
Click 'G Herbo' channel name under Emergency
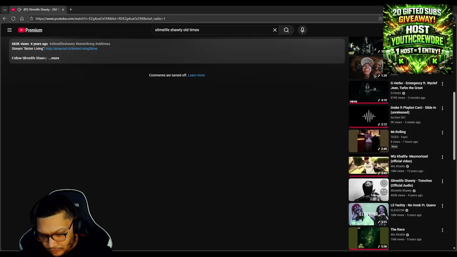click(x=396, y=93)
